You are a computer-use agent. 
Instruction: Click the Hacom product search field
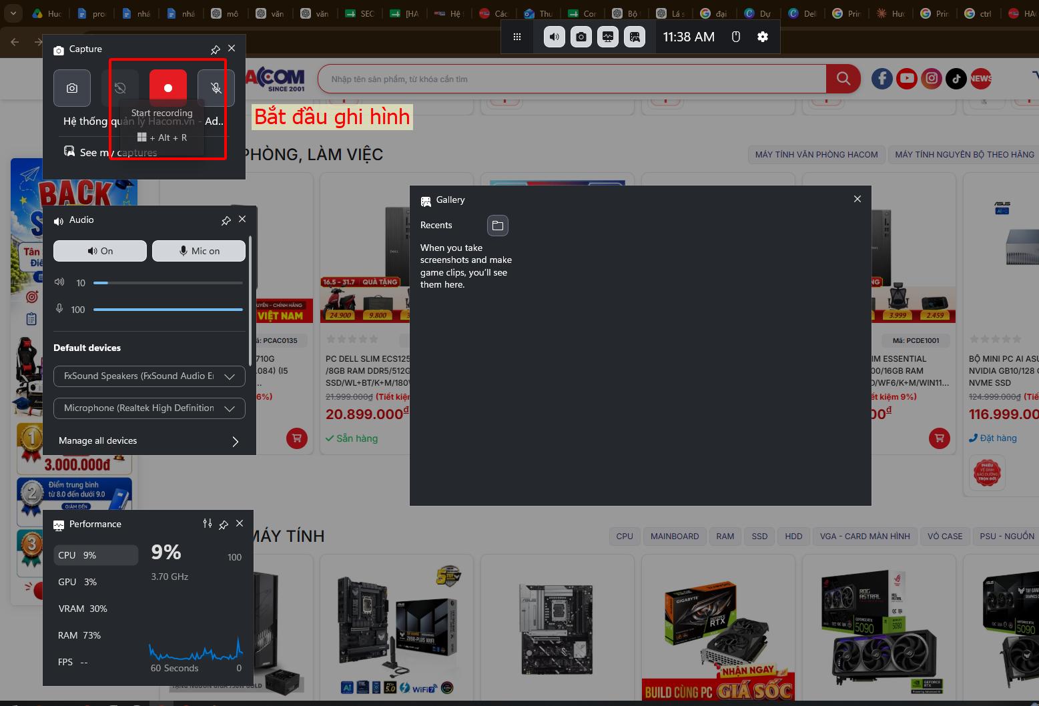coord(572,79)
